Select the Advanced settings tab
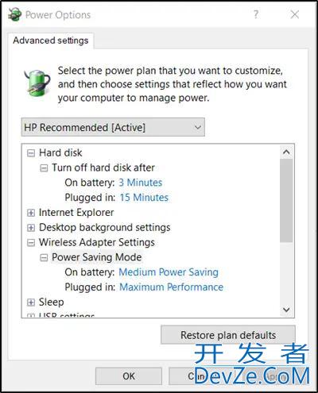This screenshot has width=318, height=393. [51, 40]
